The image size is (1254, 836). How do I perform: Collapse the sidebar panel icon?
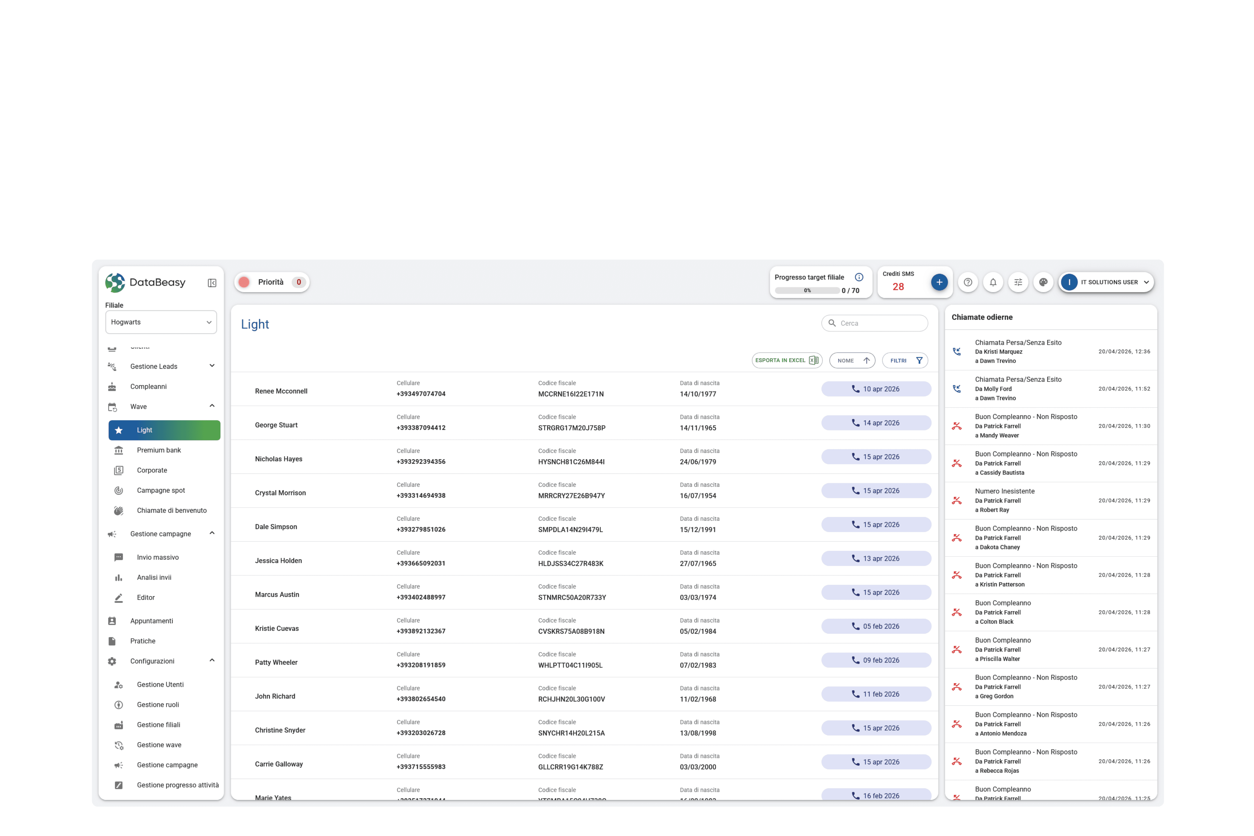coord(212,283)
